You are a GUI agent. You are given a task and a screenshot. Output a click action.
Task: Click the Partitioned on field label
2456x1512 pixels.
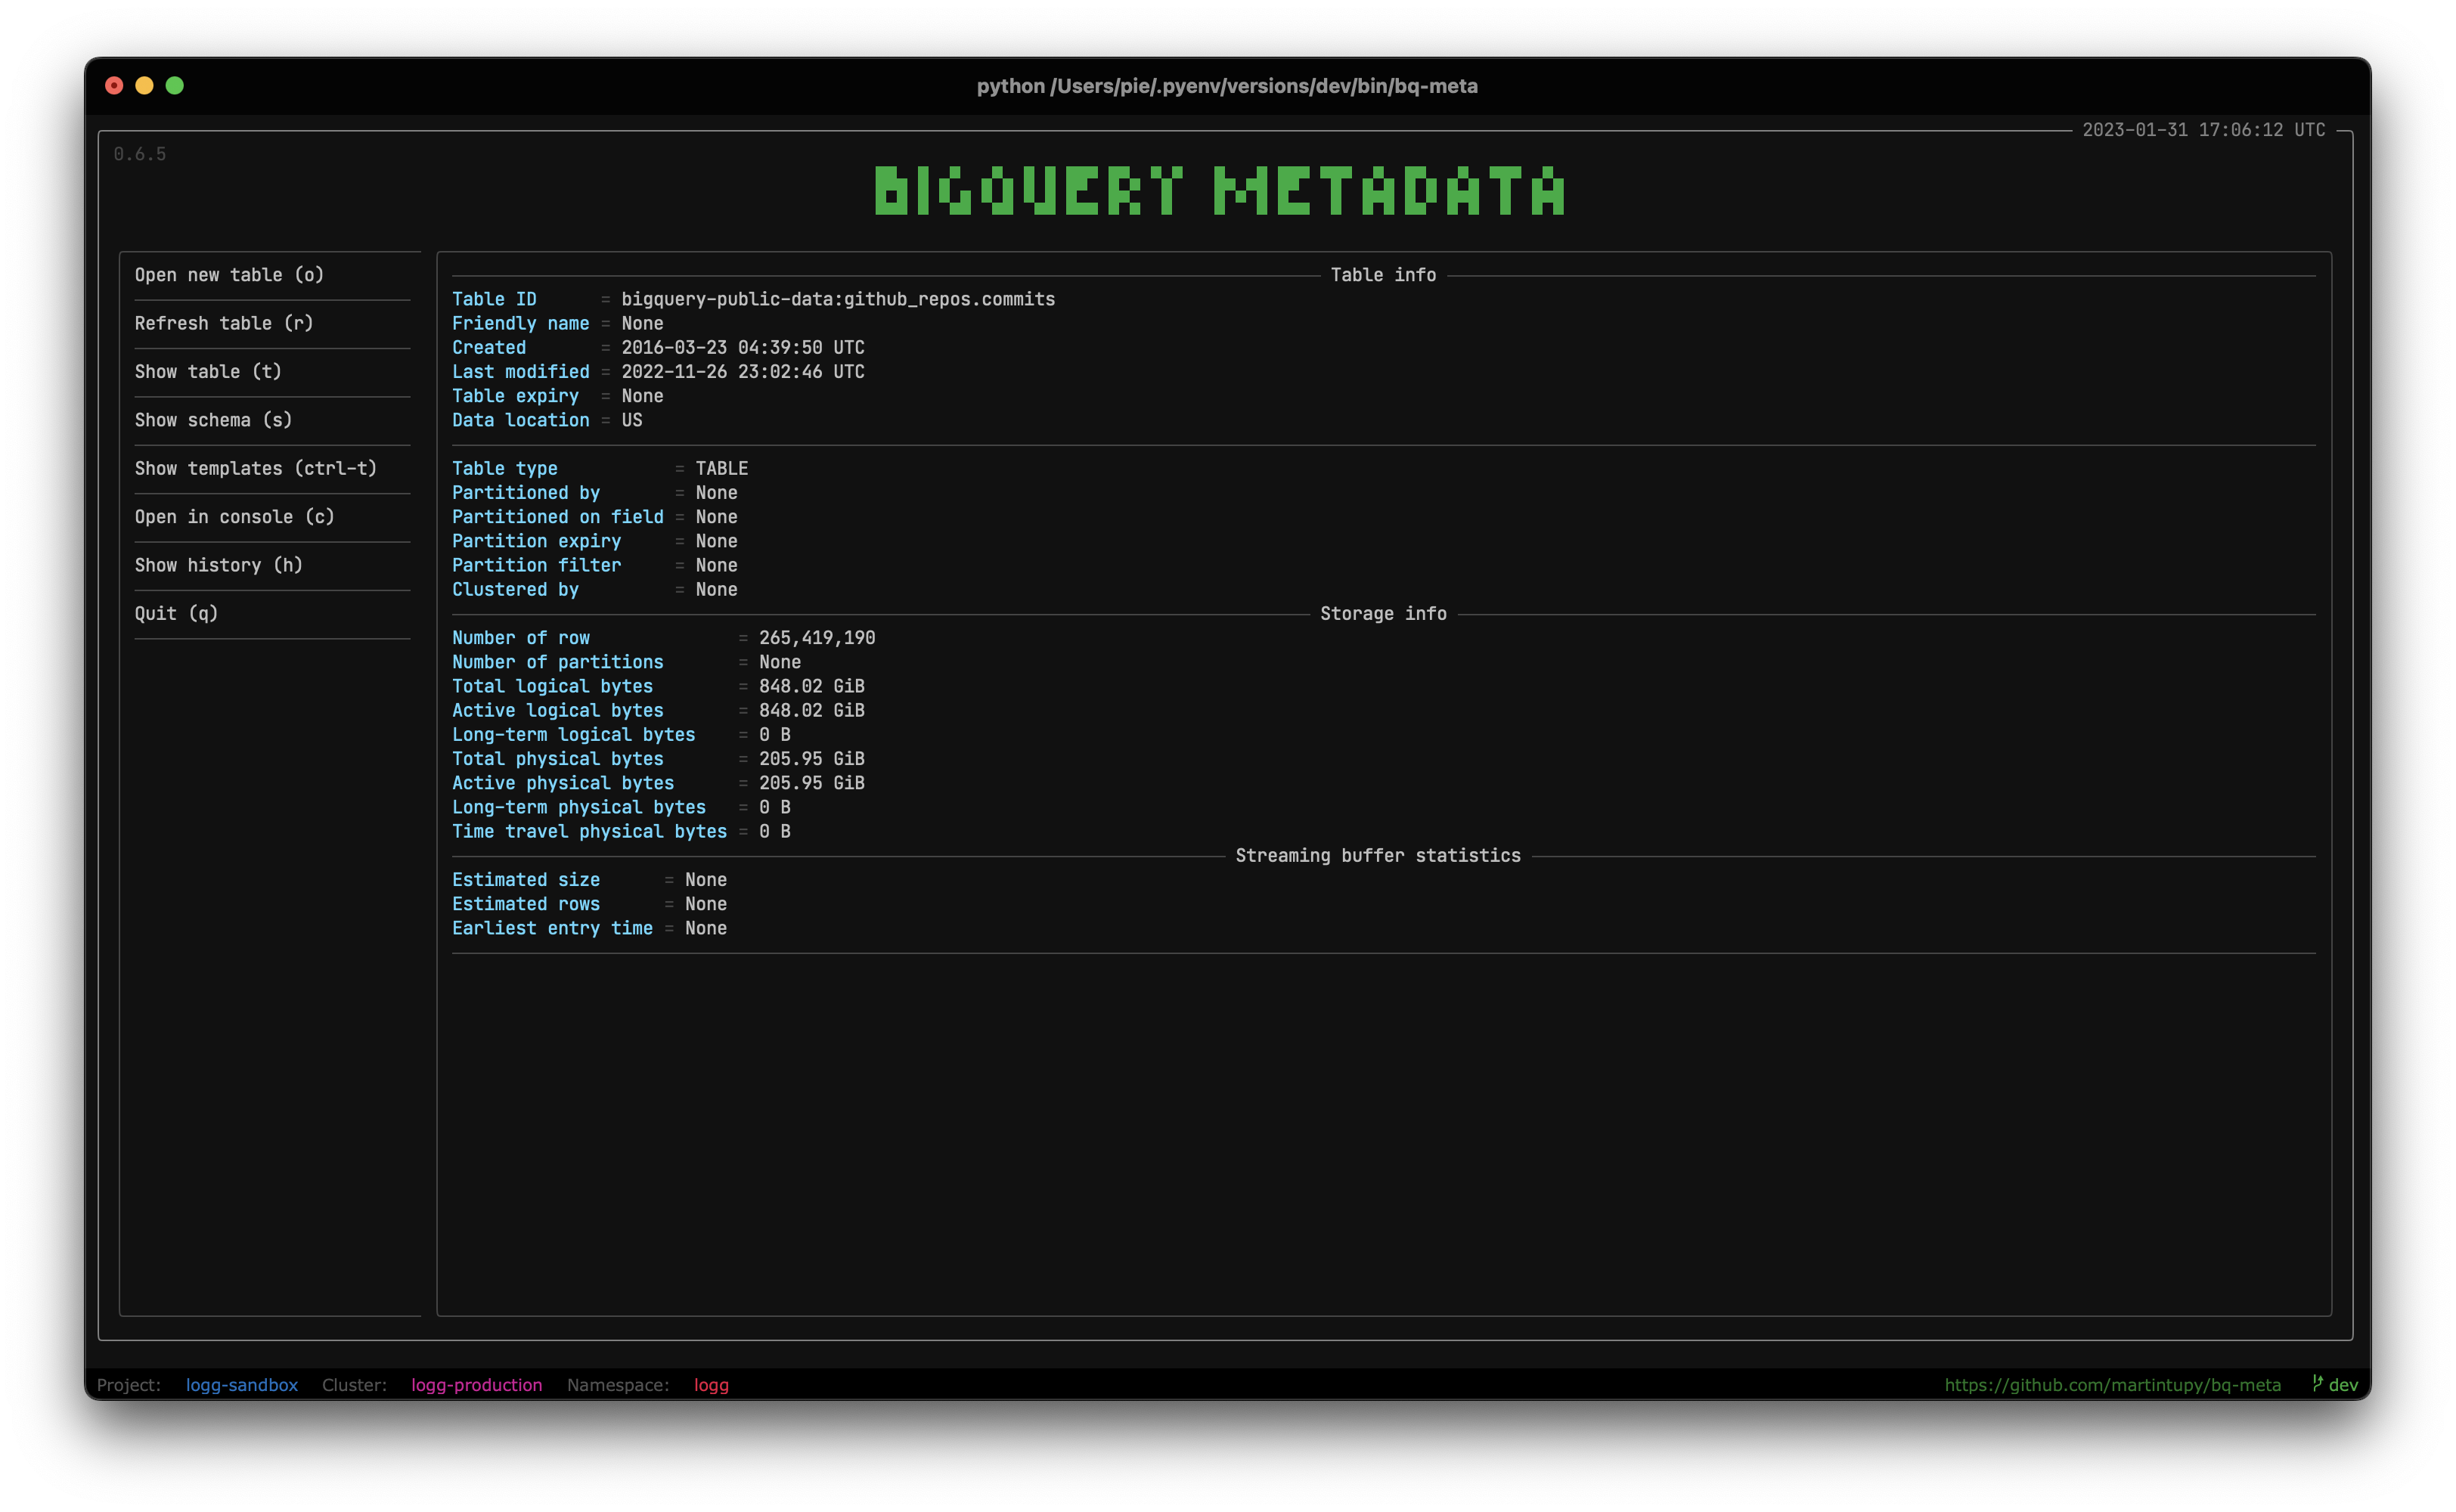[558, 517]
